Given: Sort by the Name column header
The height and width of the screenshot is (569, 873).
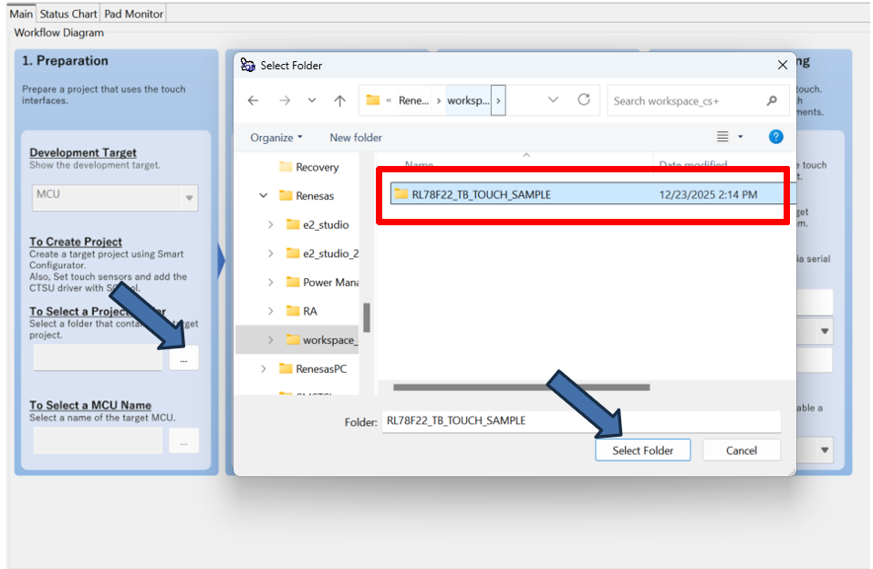Looking at the screenshot, I should click(x=420, y=164).
